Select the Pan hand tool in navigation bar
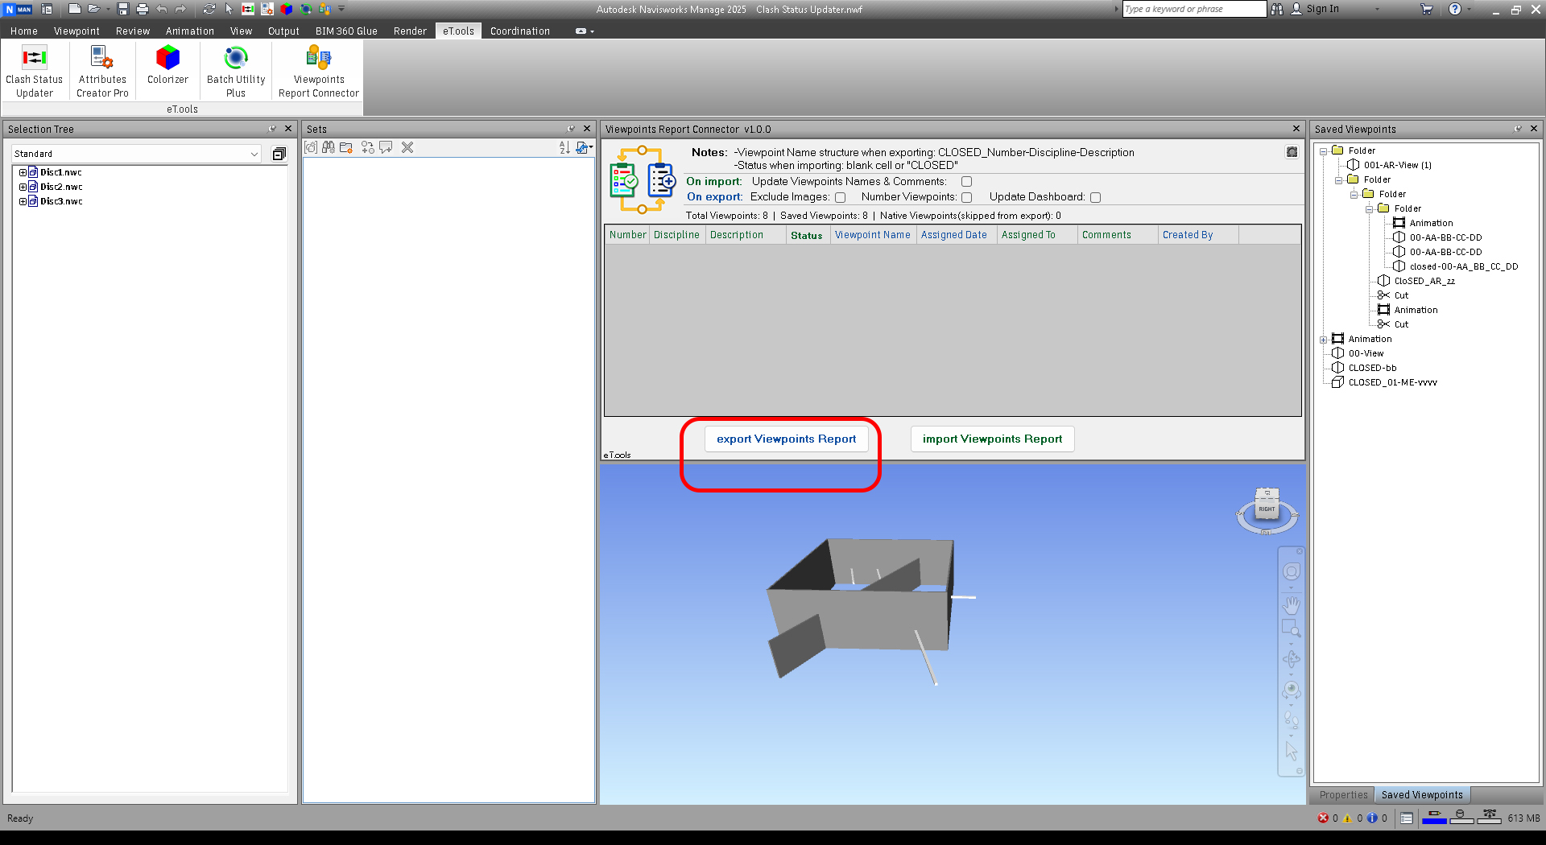The image size is (1546, 845). pyautogui.click(x=1292, y=604)
